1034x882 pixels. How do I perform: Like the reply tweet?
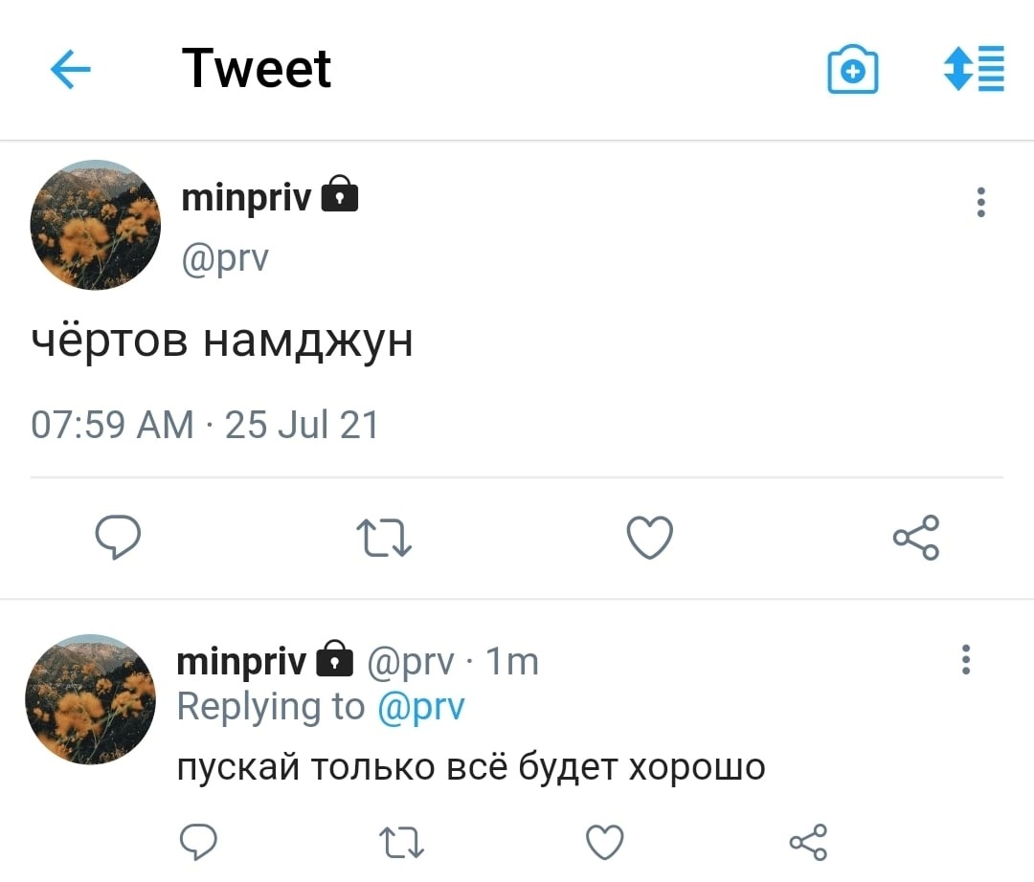tap(604, 843)
